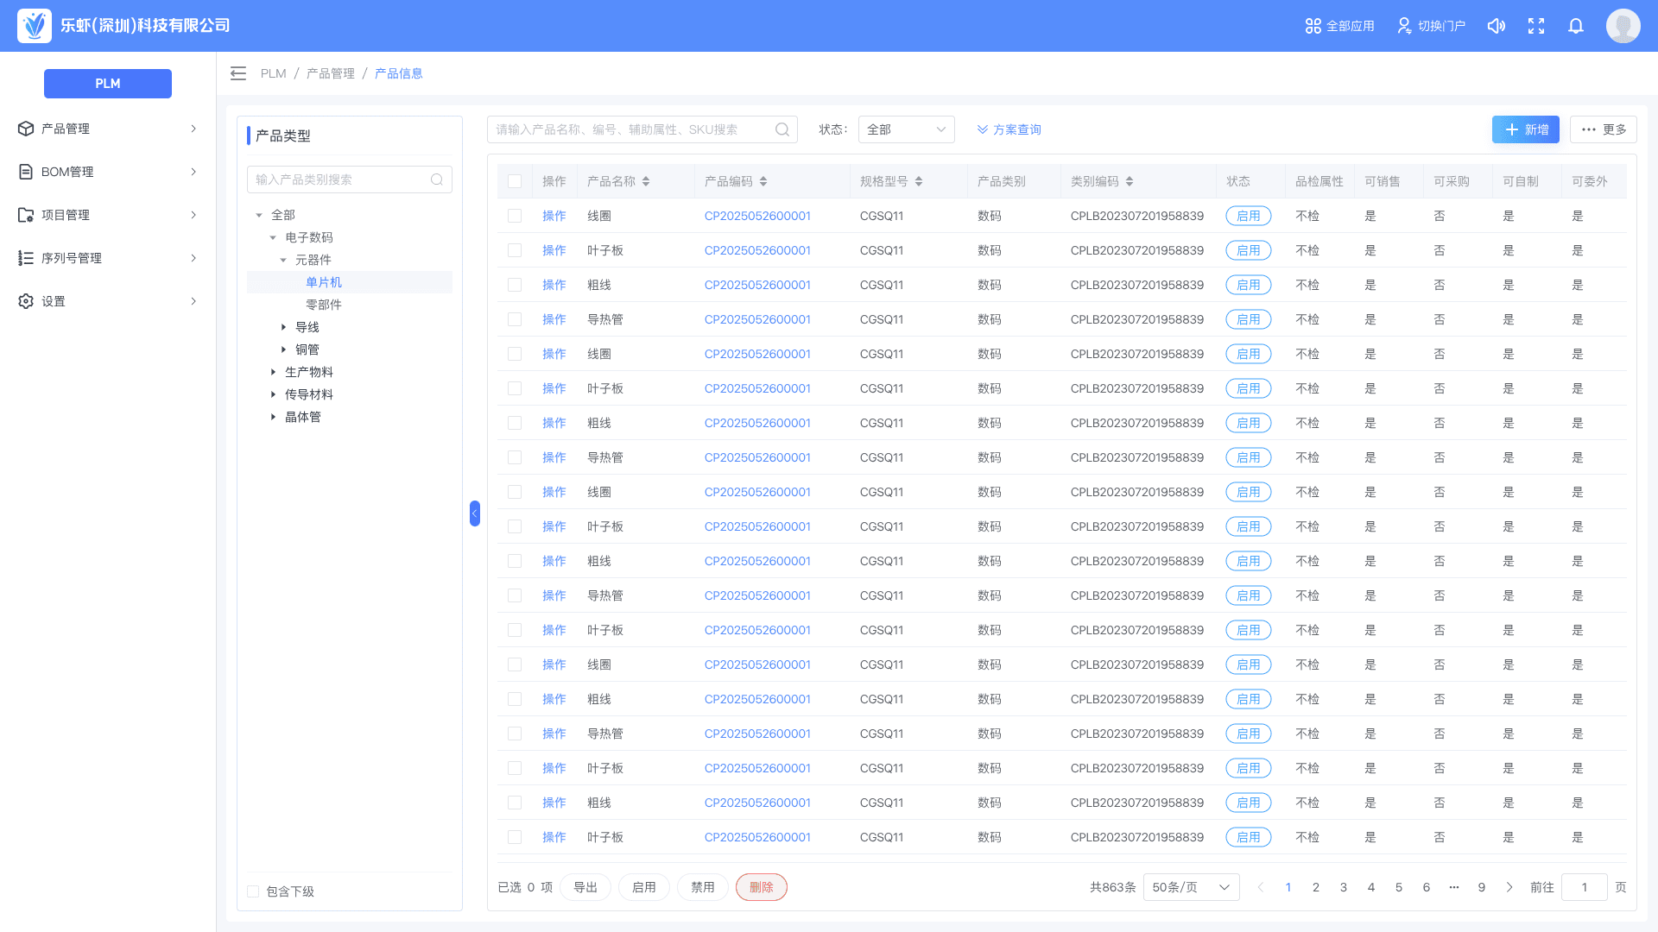Toggle fullscreen mode icon
The width and height of the screenshot is (1658, 932).
(1536, 26)
